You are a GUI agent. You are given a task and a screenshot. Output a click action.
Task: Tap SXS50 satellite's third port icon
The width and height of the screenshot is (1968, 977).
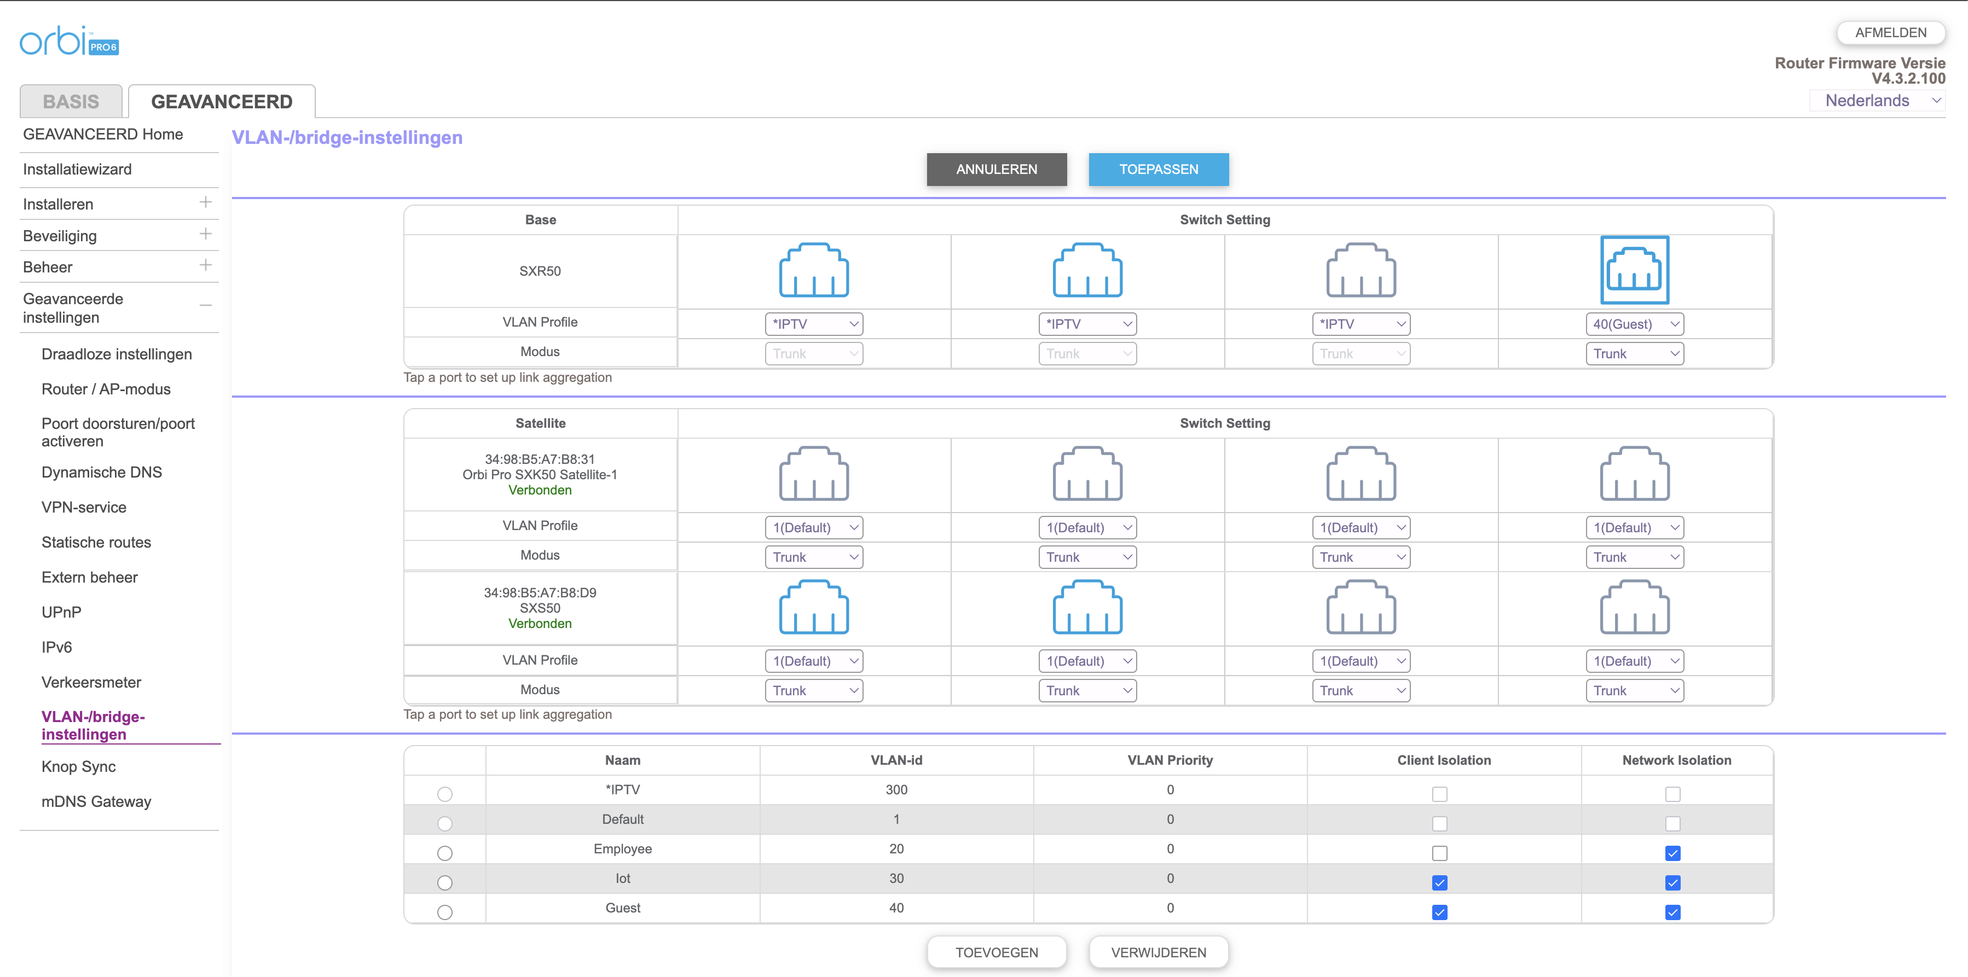click(1361, 607)
